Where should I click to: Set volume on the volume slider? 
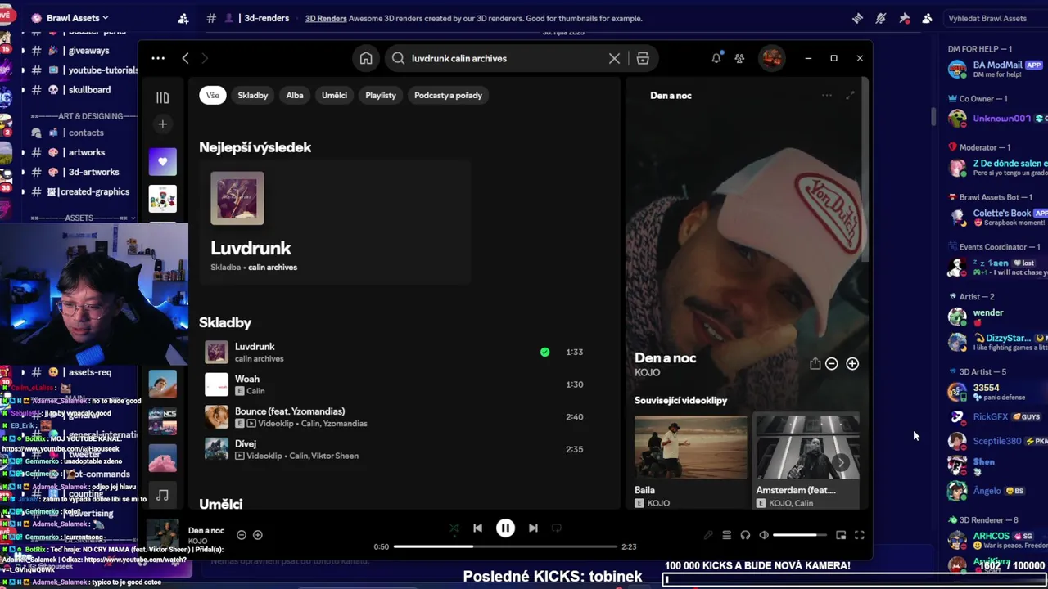click(x=800, y=535)
